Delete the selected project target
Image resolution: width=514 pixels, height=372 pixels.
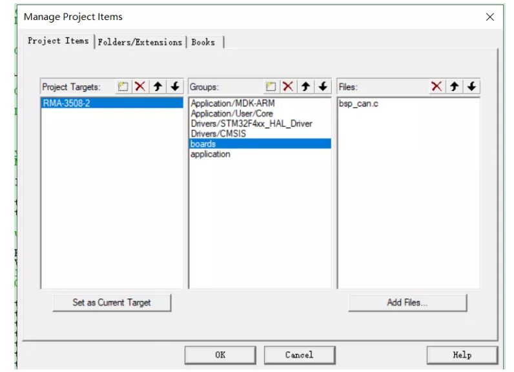(x=140, y=86)
